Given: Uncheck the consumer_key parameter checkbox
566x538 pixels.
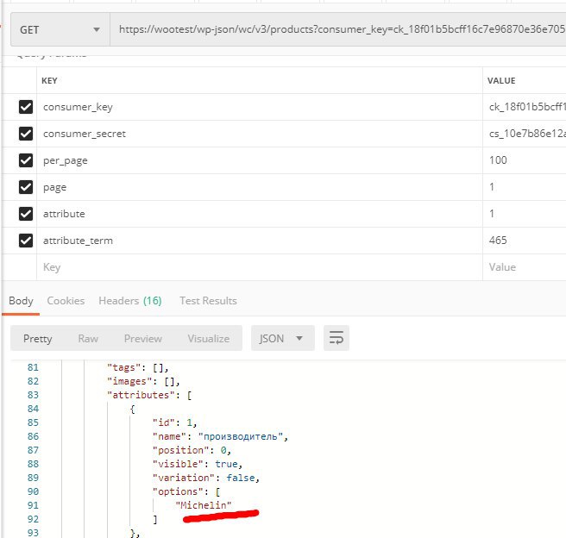Looking at the screenshot, I should [27, 107].
